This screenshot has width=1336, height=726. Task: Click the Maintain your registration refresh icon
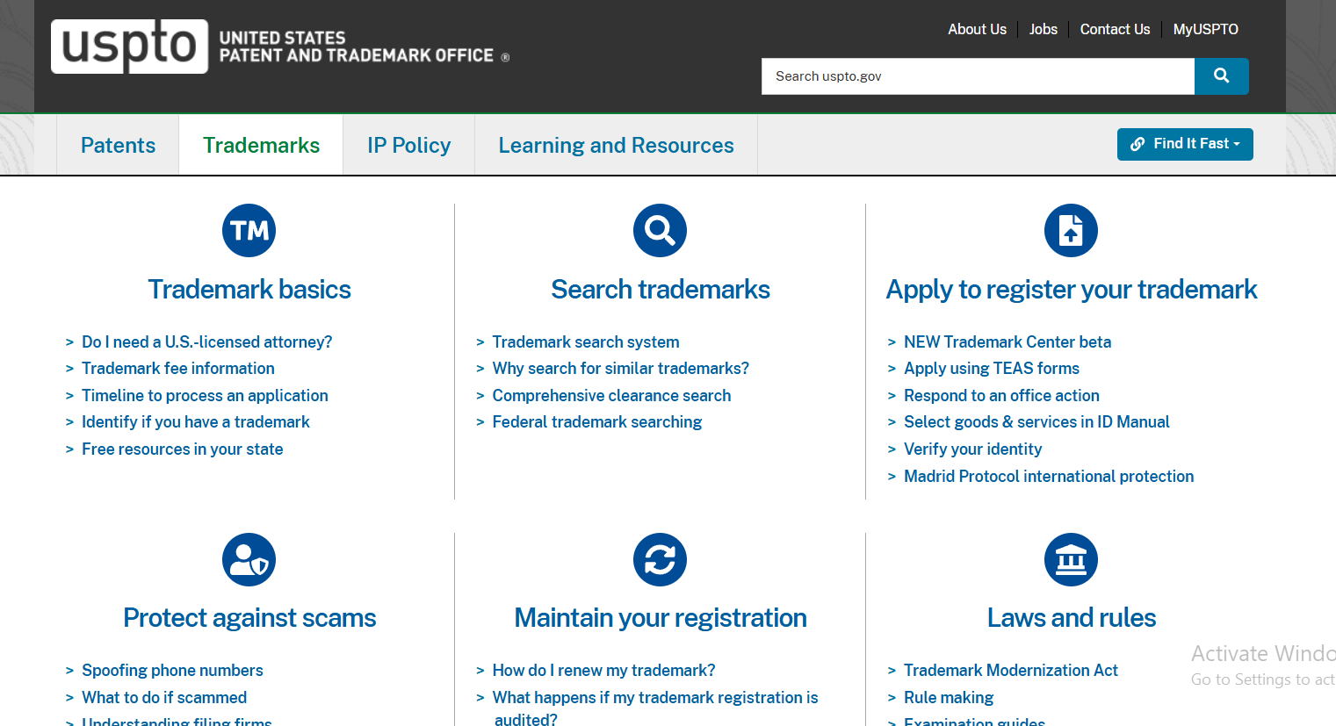coord(661,560)
